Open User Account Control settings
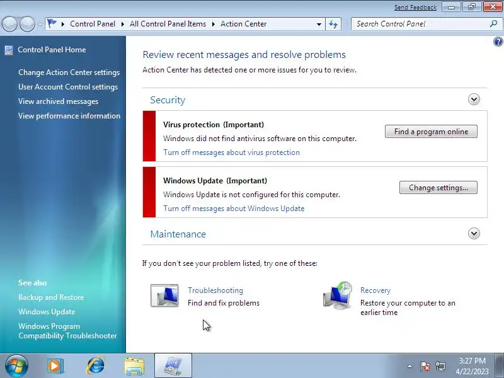Image resolution: width=504 pixels, height=378 pixels. 68,87
